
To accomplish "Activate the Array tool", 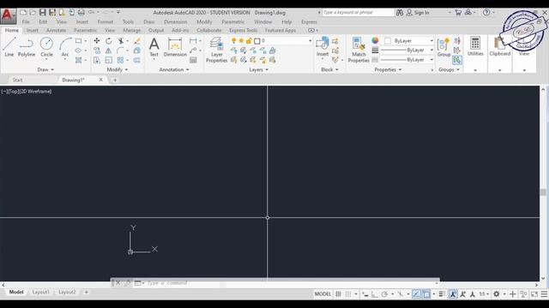I will 121,60.
